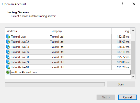Click the Tickmill-Live server icon
140x103 pixels.
8,37
